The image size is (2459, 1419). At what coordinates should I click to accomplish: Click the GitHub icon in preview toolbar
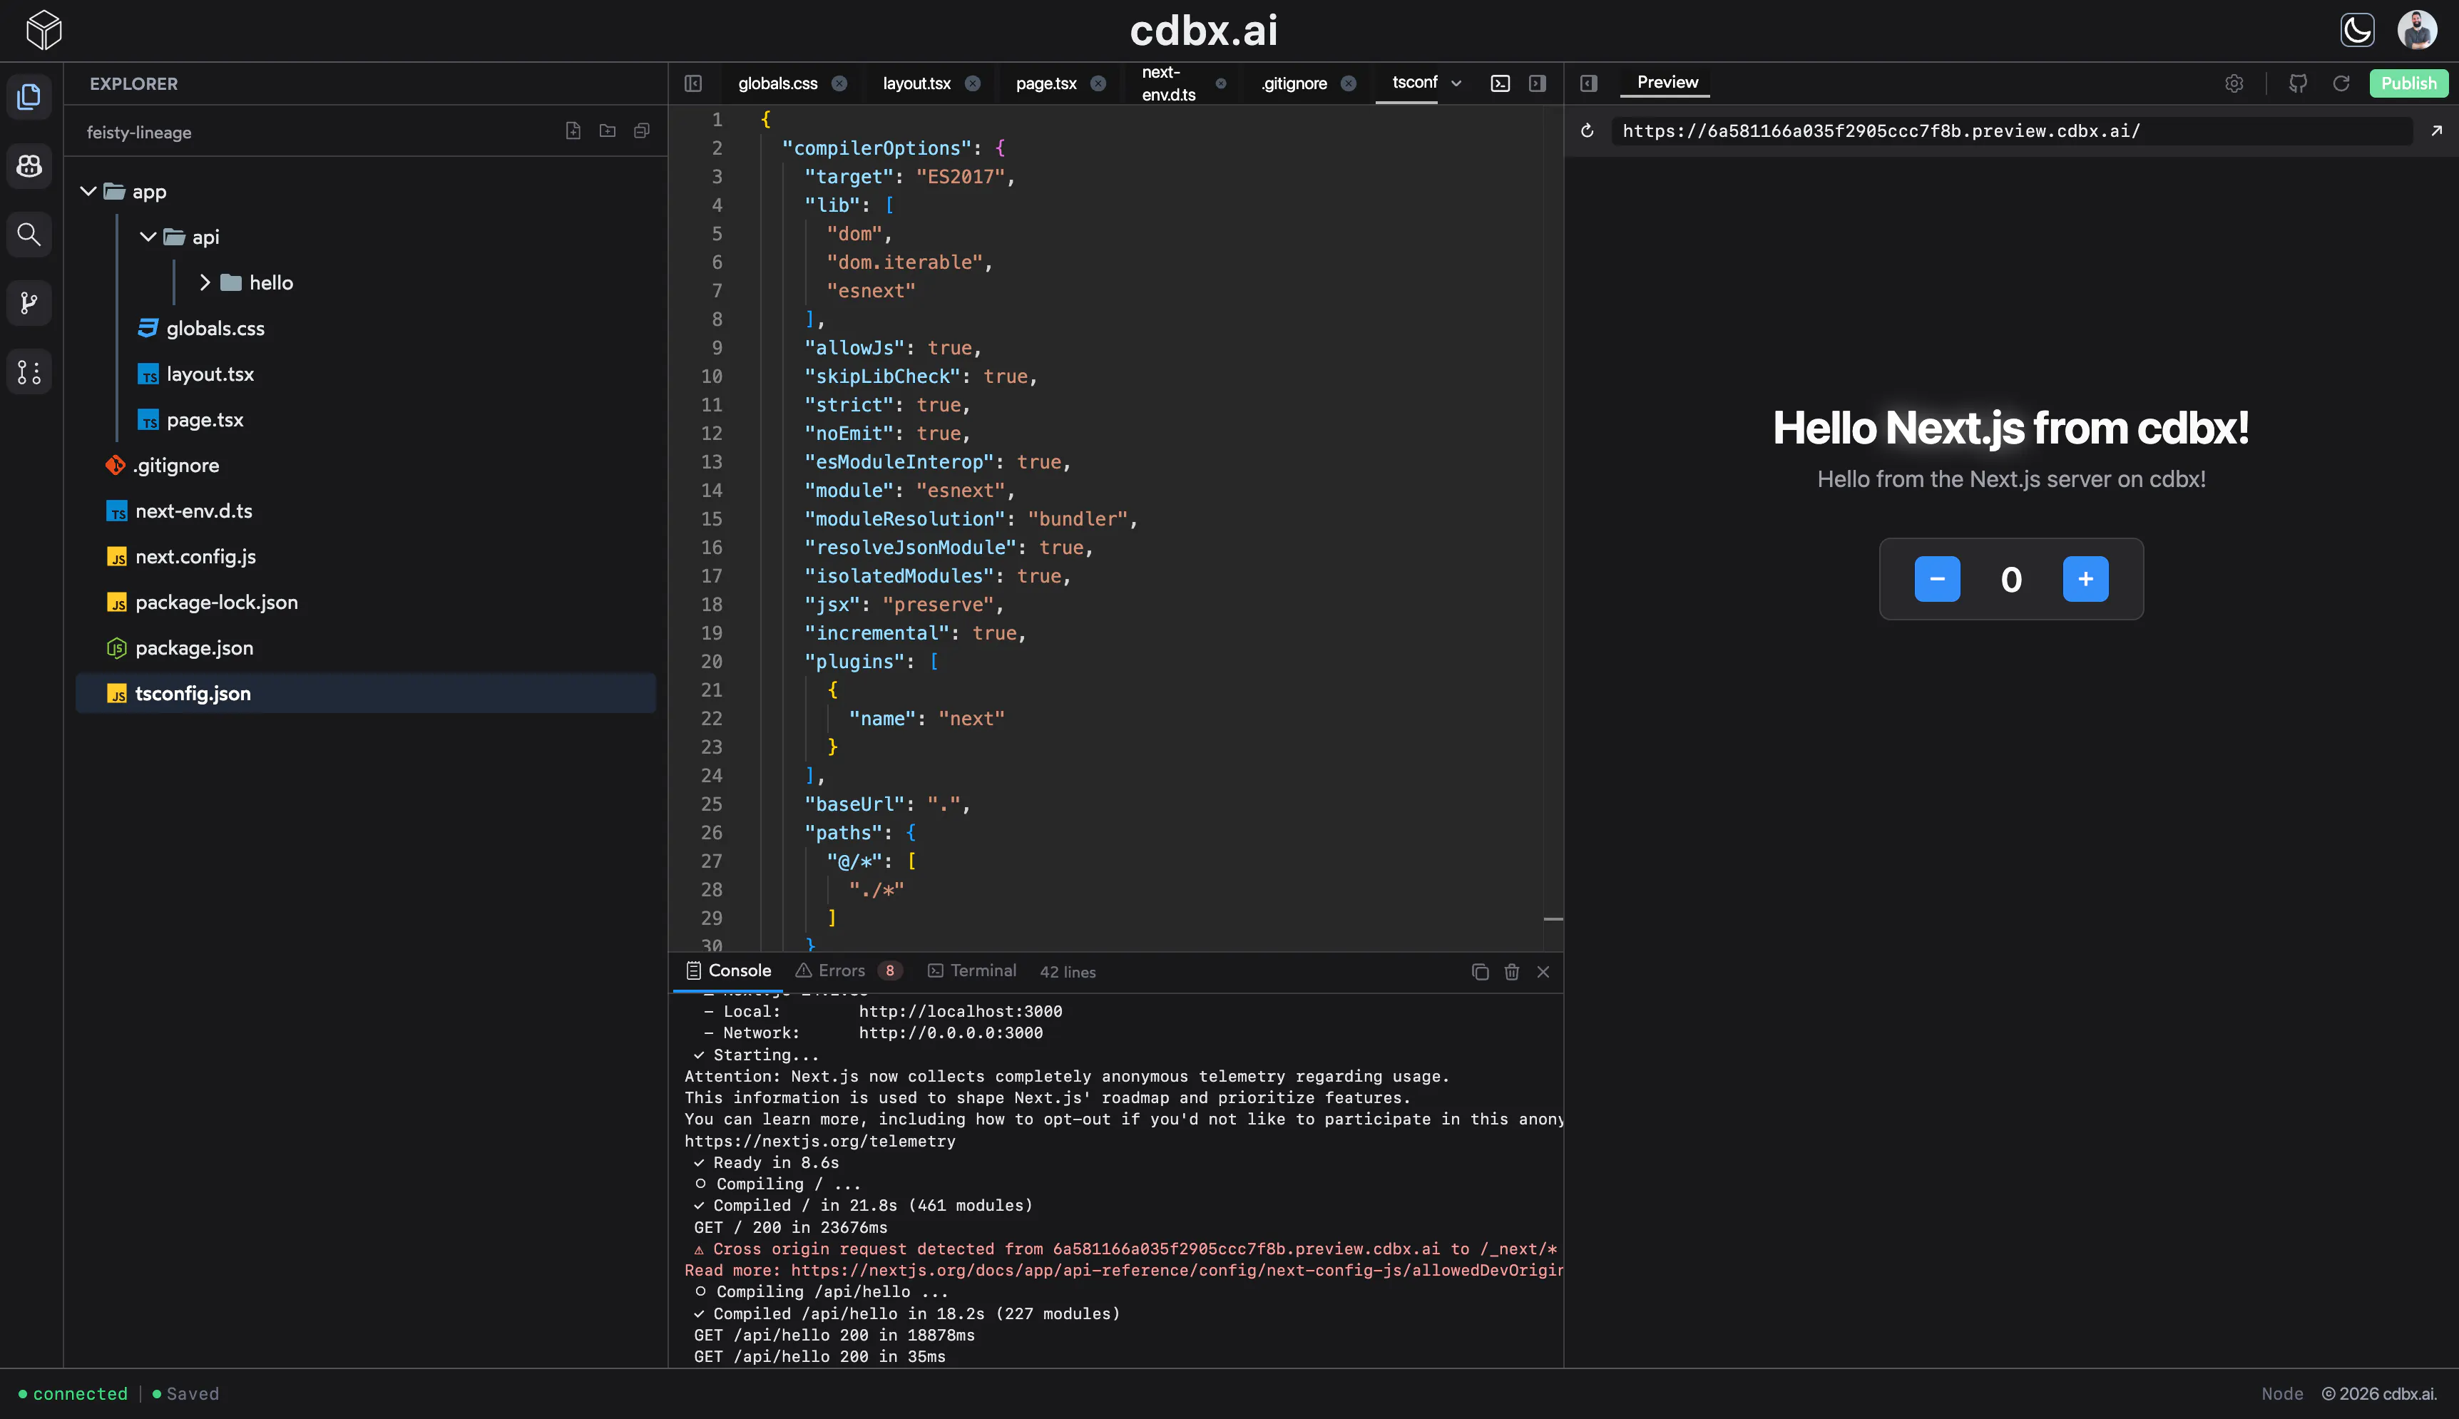tap(2299, 84)
